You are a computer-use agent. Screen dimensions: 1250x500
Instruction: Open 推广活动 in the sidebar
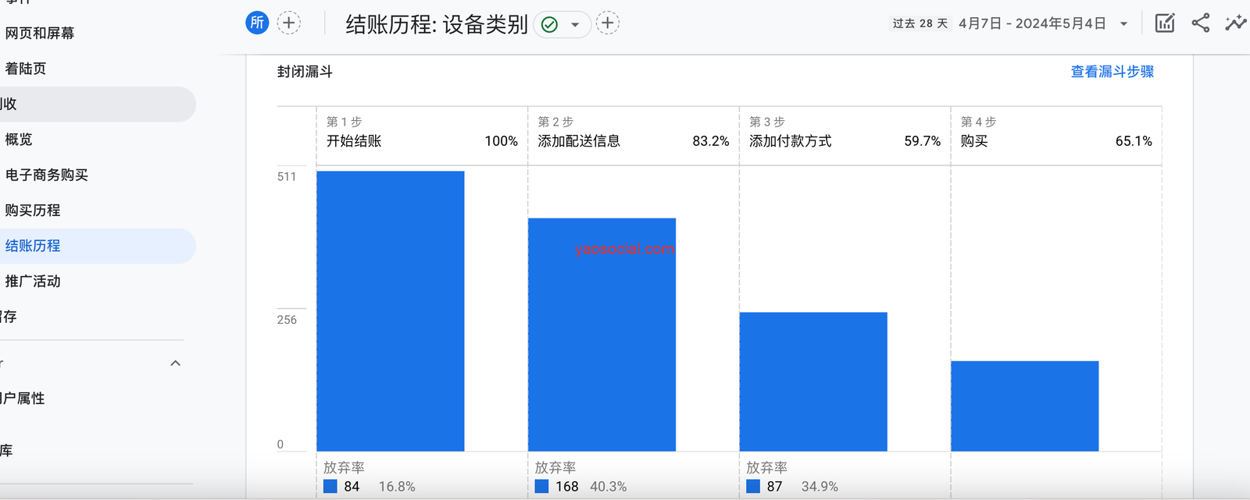(x=33, y=282)
